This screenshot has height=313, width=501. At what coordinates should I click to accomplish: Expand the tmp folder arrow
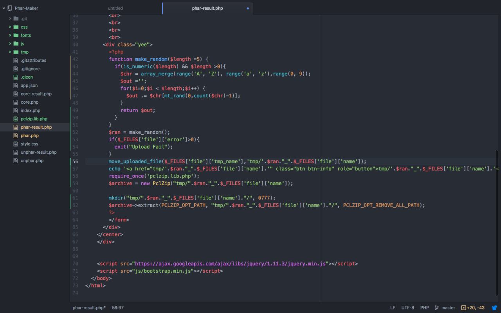click(x=10, y=52)
